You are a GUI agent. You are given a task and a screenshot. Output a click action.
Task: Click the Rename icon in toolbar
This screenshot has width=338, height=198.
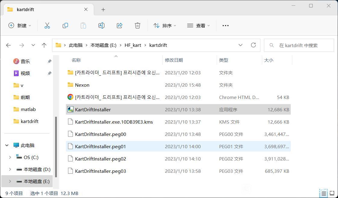coord(101,25)
